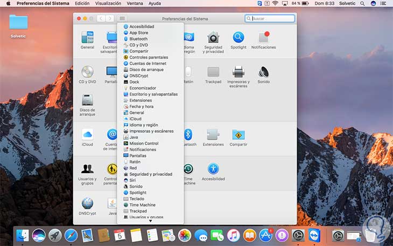
Task: Open Notificaciones preference pane icon
Action: pyautogui.click(x=263, y=37)
